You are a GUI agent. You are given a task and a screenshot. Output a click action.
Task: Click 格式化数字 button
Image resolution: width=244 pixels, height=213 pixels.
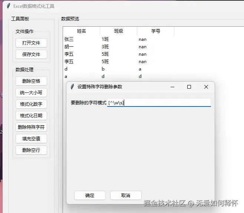(x=31, y=104)
